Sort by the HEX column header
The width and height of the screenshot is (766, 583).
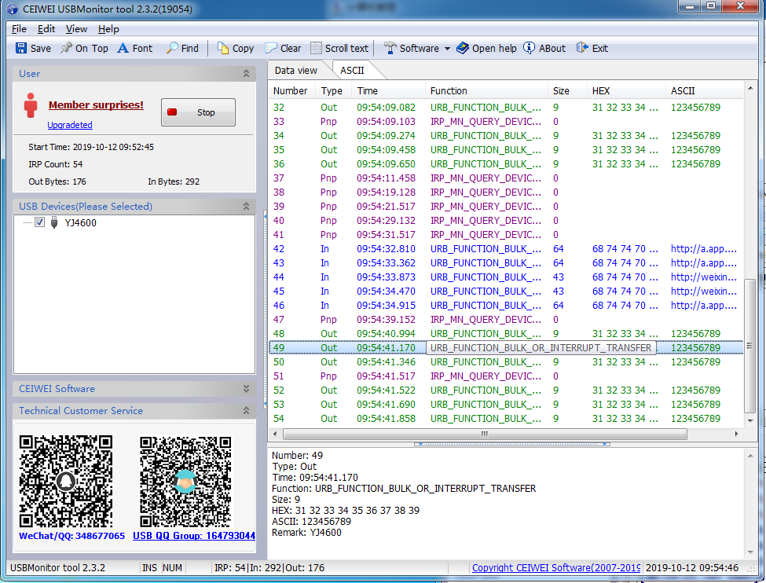pyautogui.click(x=626, y=91)
